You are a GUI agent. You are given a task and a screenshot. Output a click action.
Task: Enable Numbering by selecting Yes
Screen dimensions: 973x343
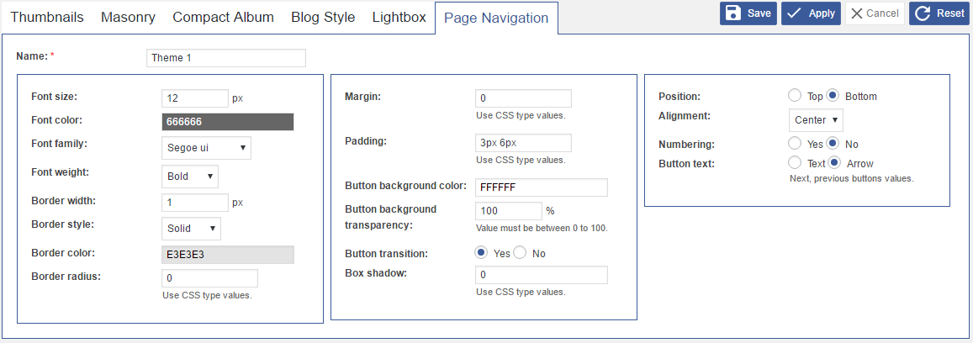click(795, 144)
